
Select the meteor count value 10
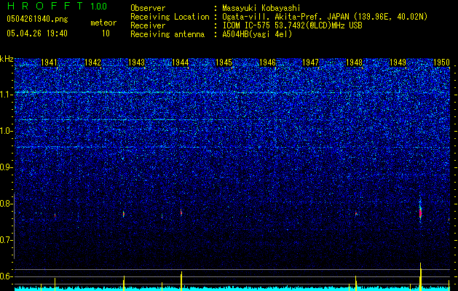[x=106, y=33]
